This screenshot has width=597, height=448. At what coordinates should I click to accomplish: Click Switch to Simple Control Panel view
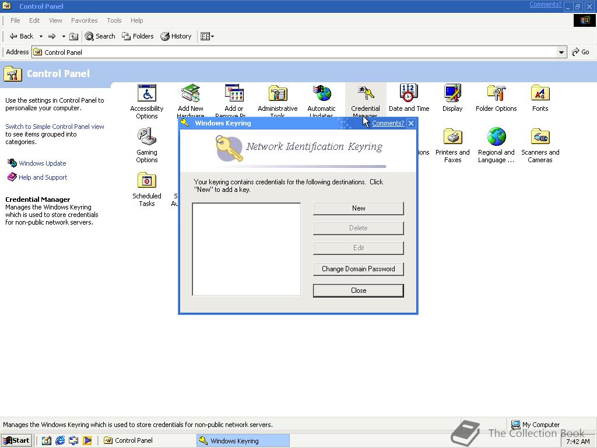(54, 127)
